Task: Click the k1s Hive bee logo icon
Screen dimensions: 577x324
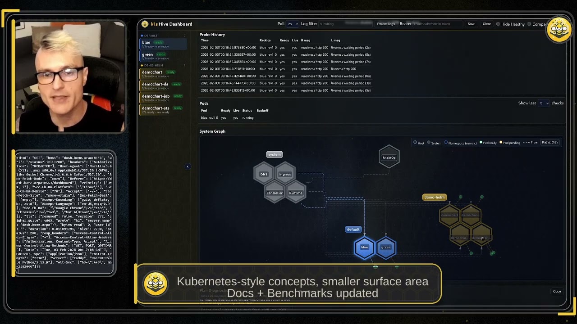Action: tap(145, 24)
